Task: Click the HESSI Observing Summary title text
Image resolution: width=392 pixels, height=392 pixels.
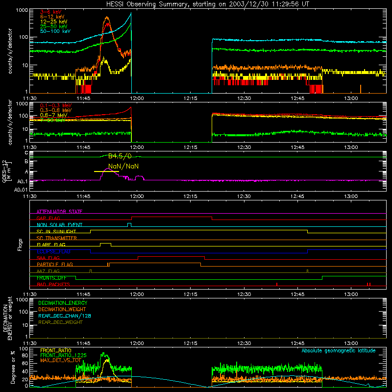Action: (x=208, y=4)
